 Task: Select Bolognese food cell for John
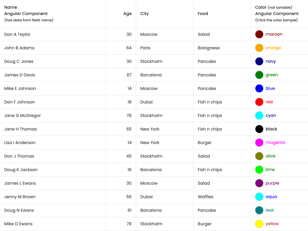(209, 48)
